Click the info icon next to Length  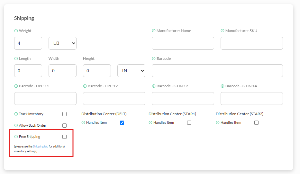[x=16, y=59]
